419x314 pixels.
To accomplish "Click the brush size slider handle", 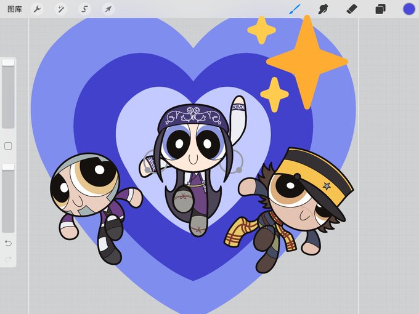I will pyautogui.click(x=8, y=62).
